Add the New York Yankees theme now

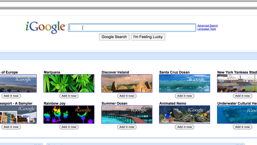pos(242,96)
